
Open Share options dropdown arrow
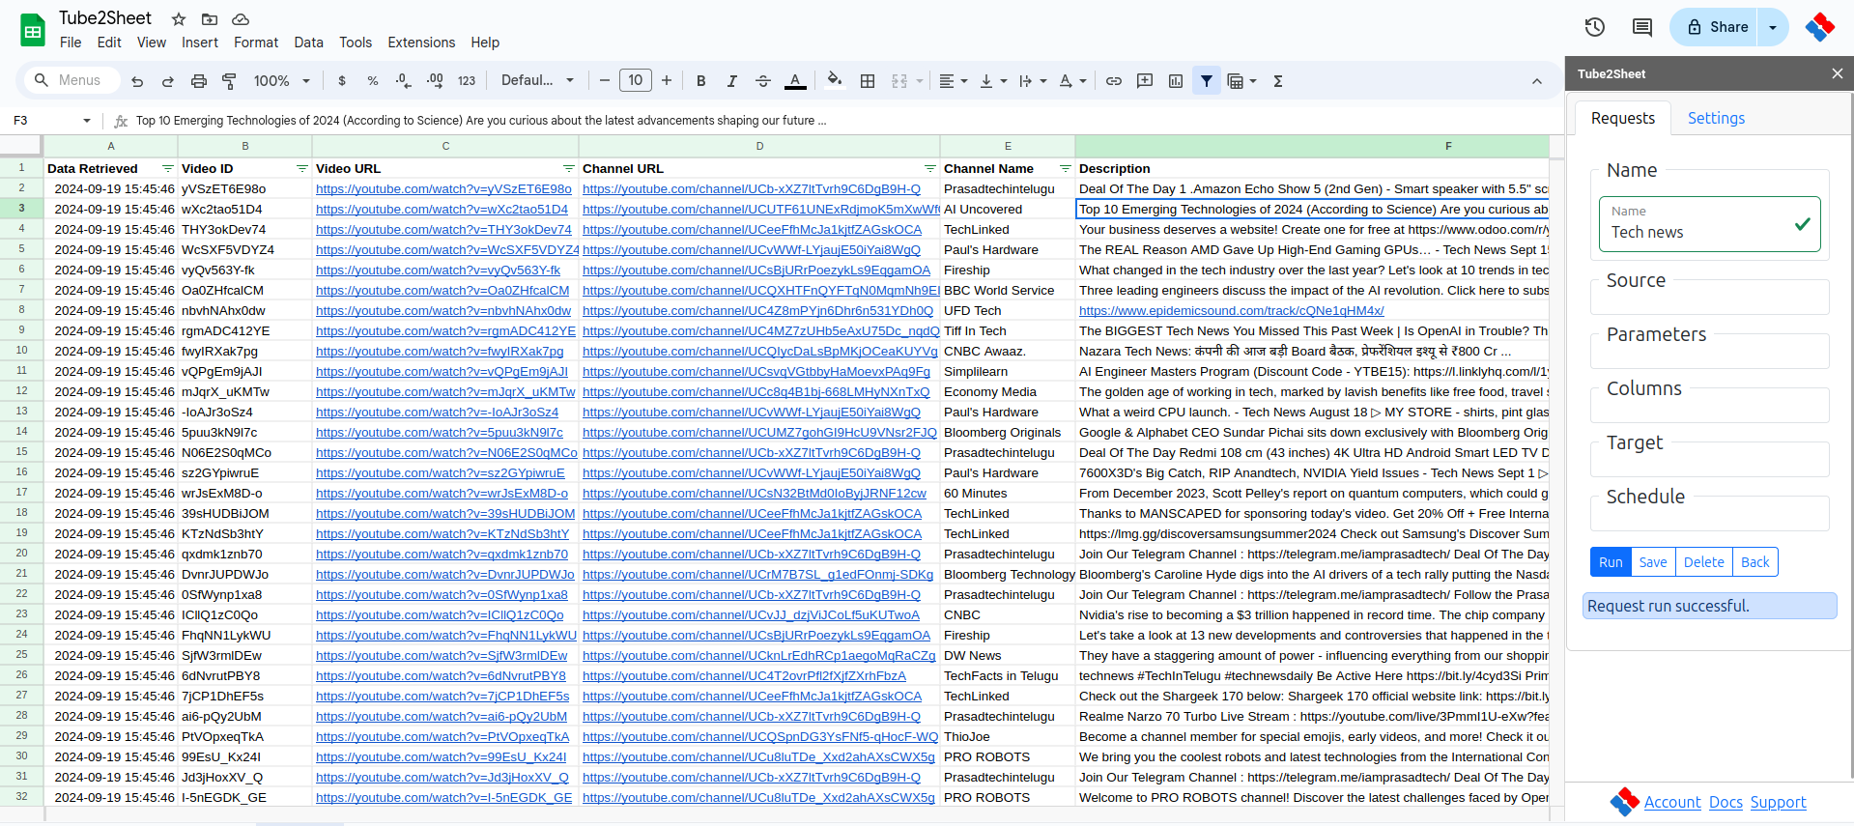click(x=1773, y=27)
